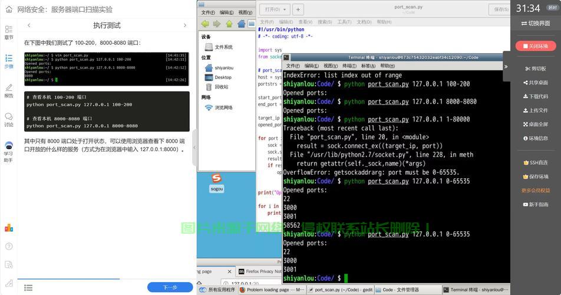Open the 讨论 discussion sidebar icon
Screen dimensions: 561x295
click(x=9, y=120)
